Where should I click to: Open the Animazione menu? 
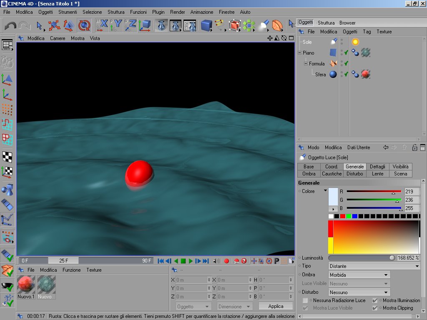[201, 12]
